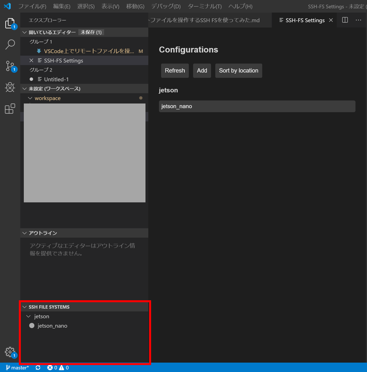This screenshot has height=372, width=367.
Task: Split the editor with the layout icon
Action: coord(345,20)
